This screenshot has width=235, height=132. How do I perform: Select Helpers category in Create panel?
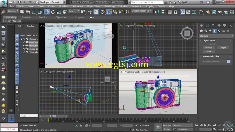219,31
